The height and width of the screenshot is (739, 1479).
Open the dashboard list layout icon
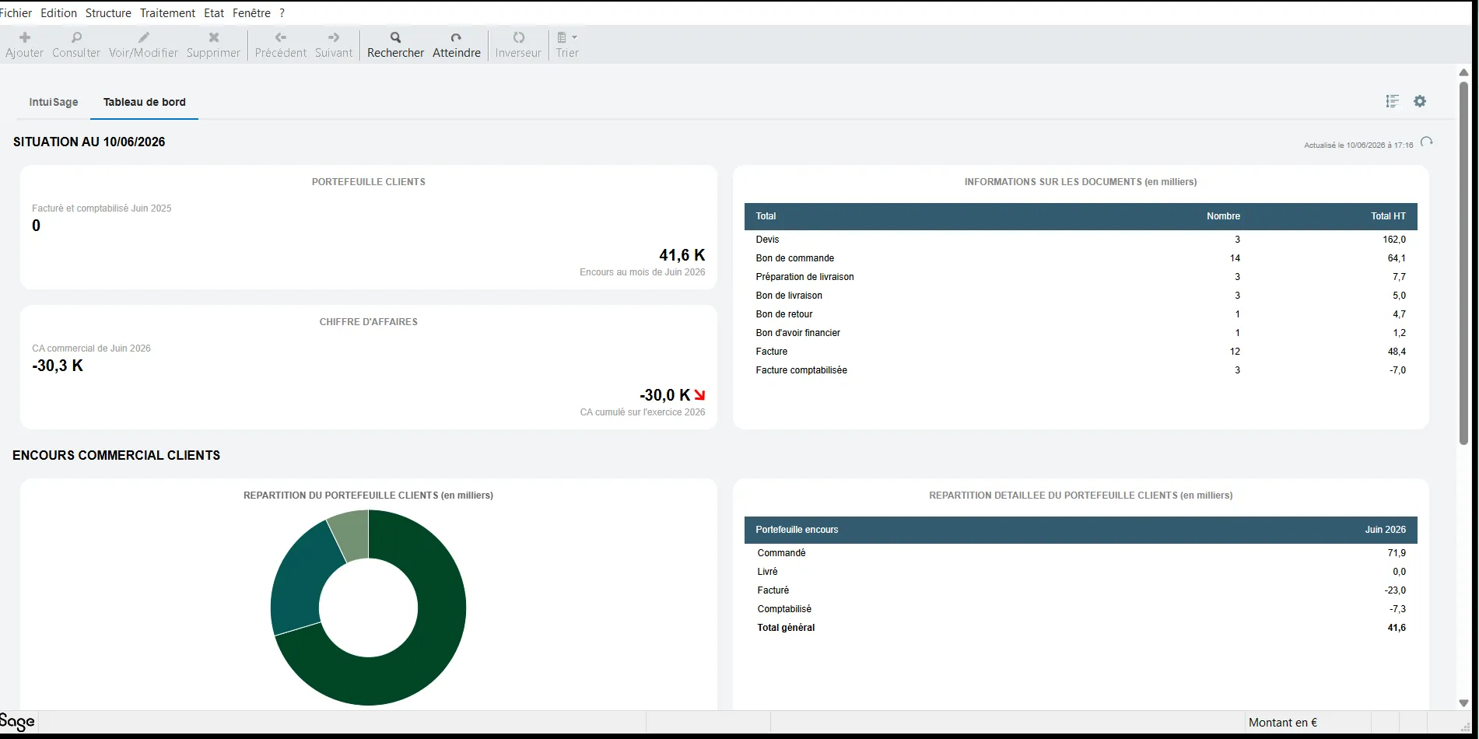pyautogui.click(x=1393, y=101)
